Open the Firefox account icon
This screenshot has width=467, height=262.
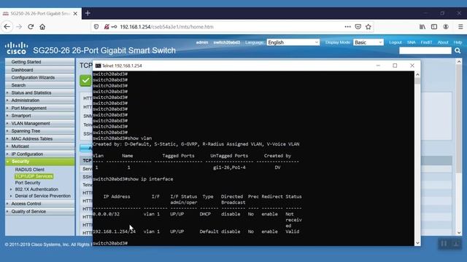[446, 27]
